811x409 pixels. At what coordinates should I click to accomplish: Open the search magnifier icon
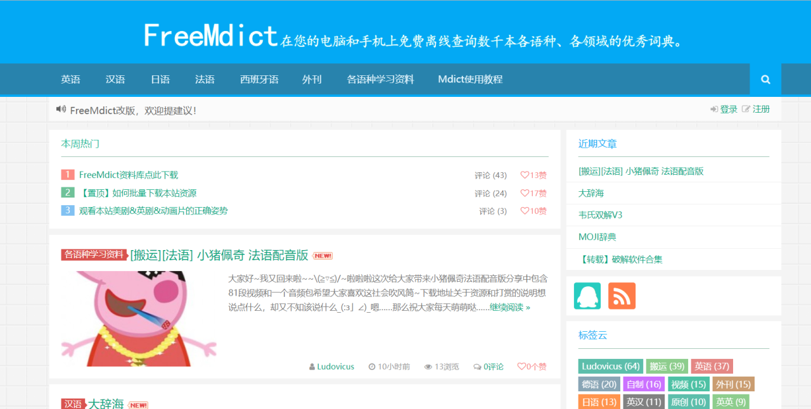(765, 80)
